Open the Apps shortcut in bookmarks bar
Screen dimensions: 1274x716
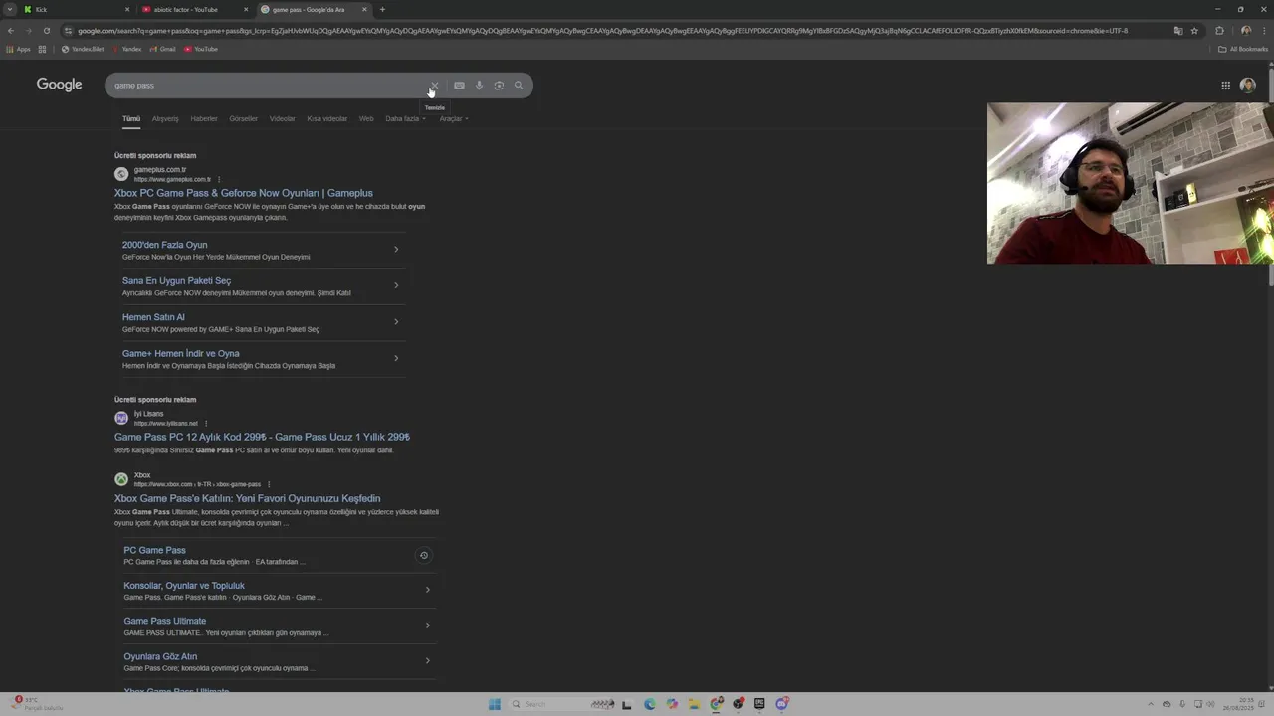(18, 49)
